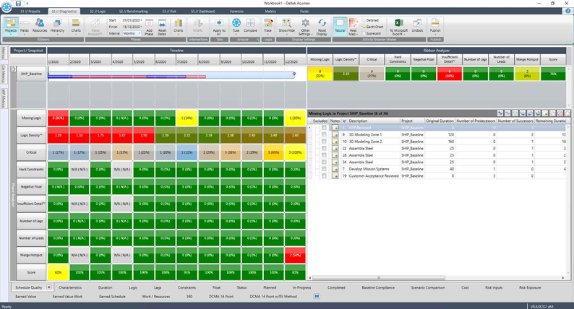Select red Missing Logic cell for 1/2020

point(58,118)
